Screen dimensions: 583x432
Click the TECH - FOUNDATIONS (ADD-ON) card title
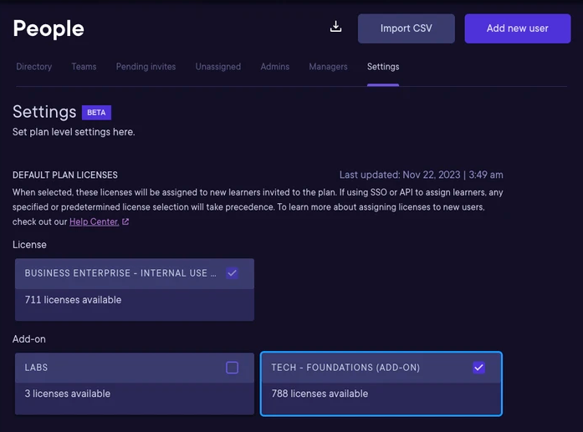[x=345, y=368]
